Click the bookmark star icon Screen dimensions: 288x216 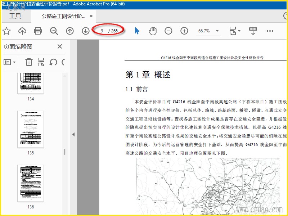click(6, 31)
